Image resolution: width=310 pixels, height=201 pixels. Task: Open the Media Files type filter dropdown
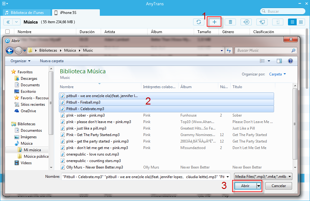click(263, 177)
